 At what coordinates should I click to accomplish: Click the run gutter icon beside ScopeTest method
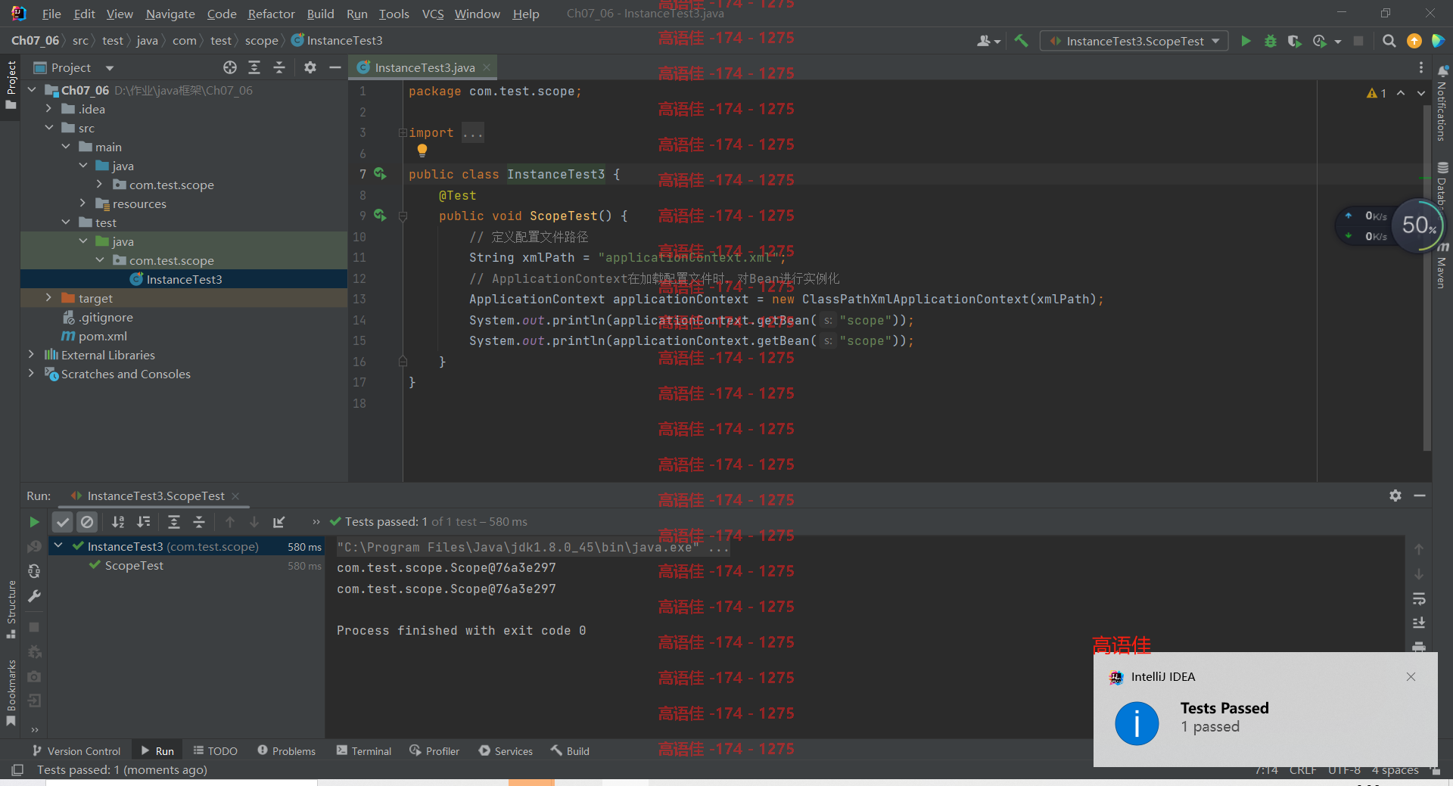(x=380, y=216)
